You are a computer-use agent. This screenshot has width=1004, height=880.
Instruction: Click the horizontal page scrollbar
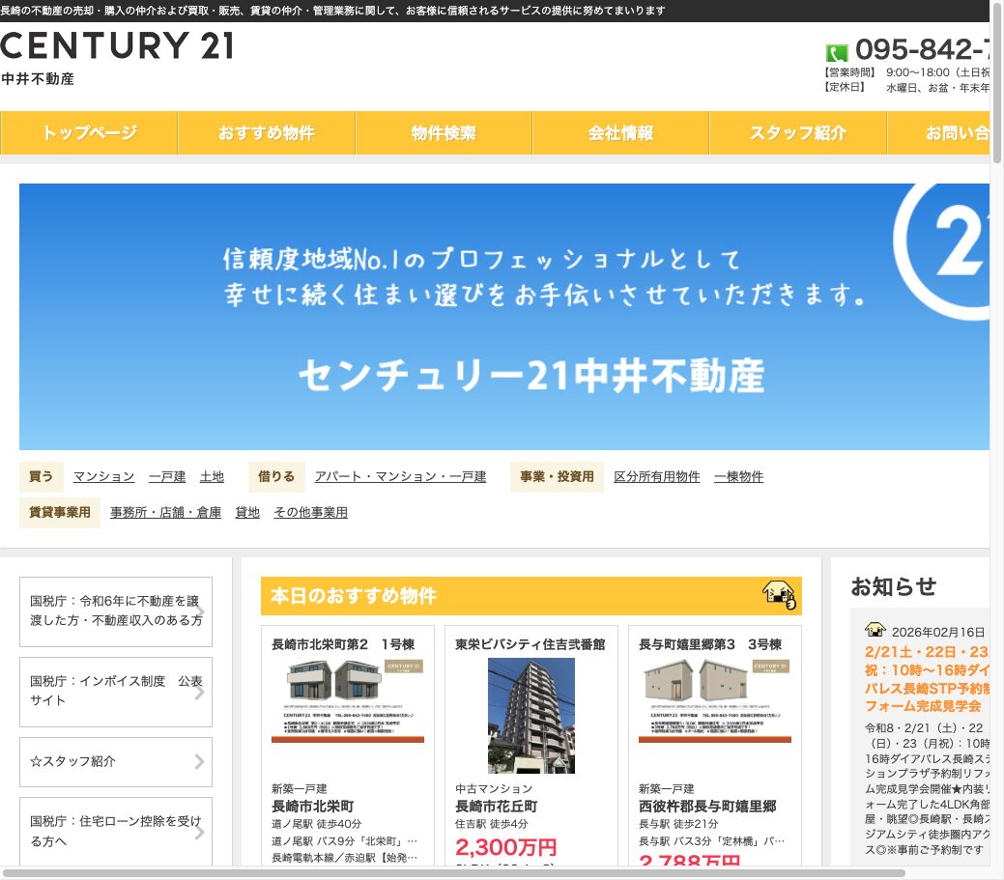[454, 873]
